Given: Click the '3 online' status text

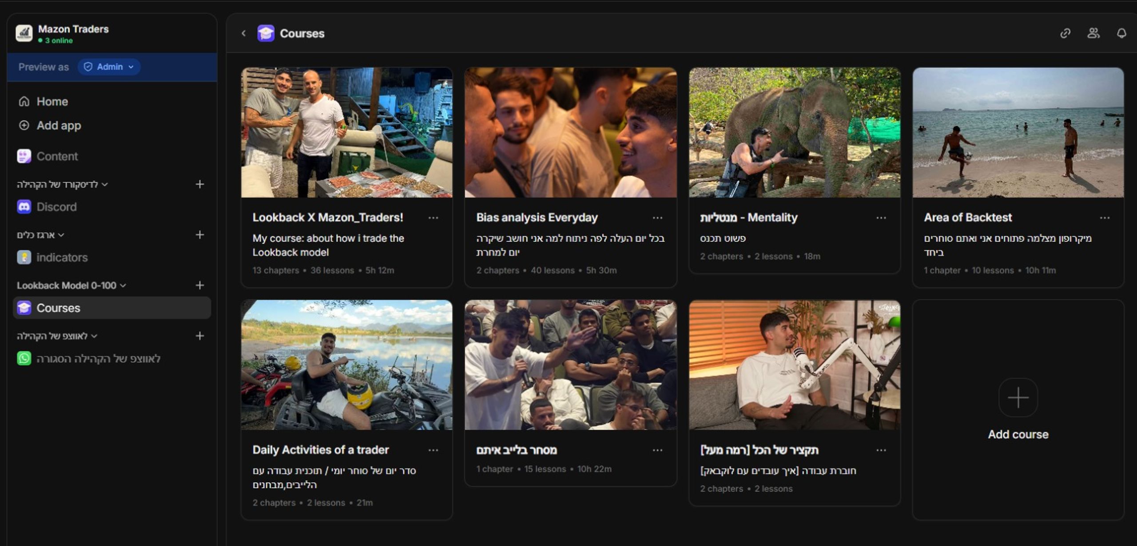Looking at the screenshot, I should 59,40.
